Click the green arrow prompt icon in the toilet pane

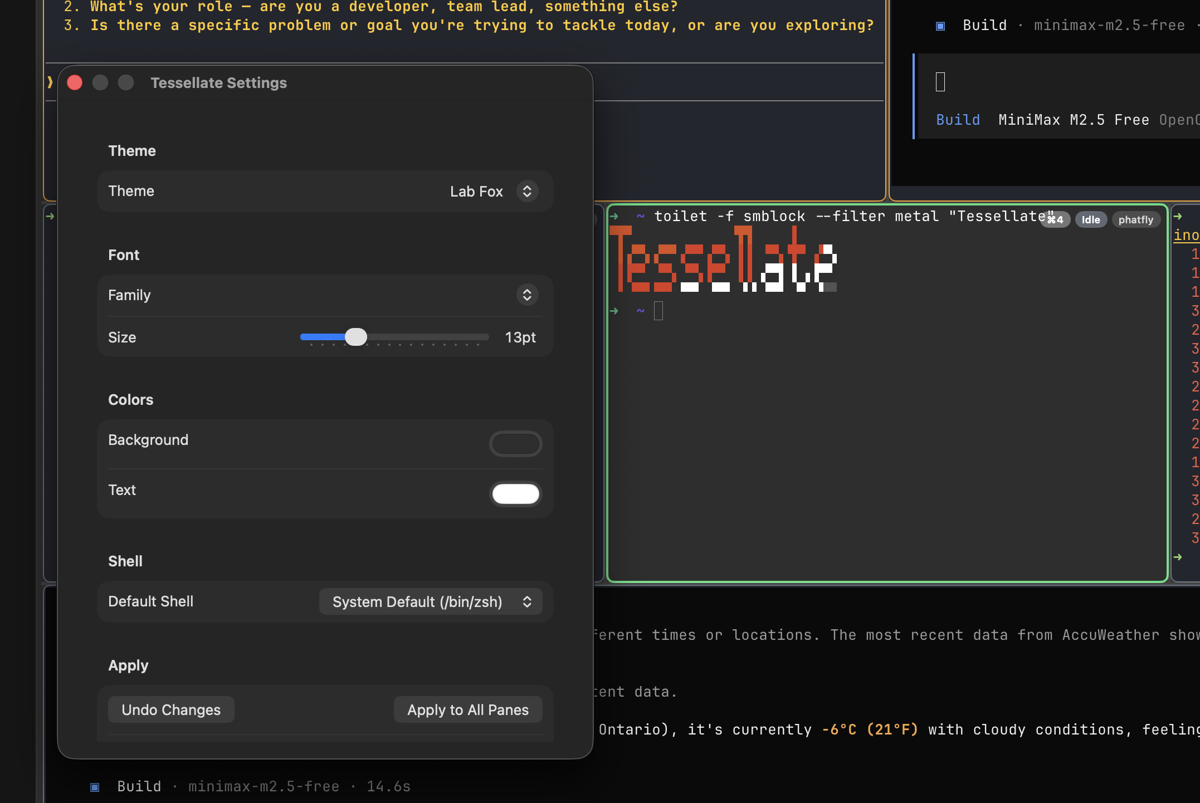615,216
